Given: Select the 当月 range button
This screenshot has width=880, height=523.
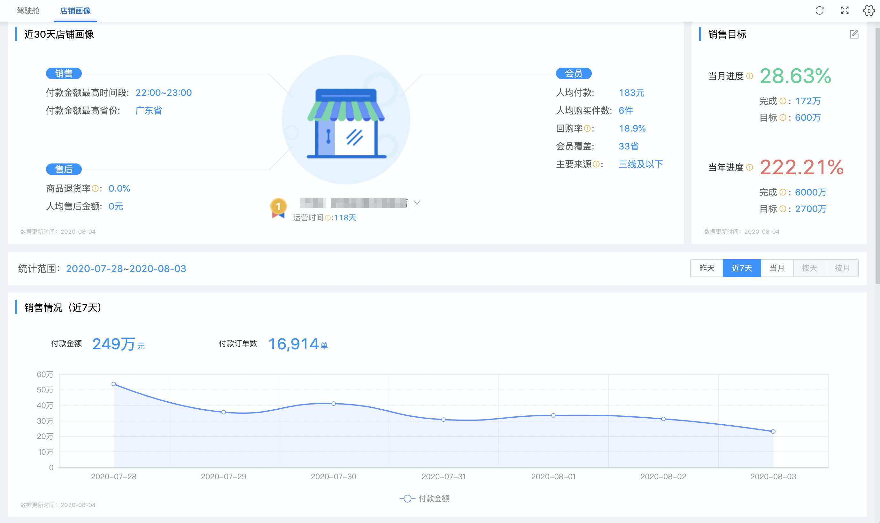Looking at the screenshot, I should [x=777, y=268].
